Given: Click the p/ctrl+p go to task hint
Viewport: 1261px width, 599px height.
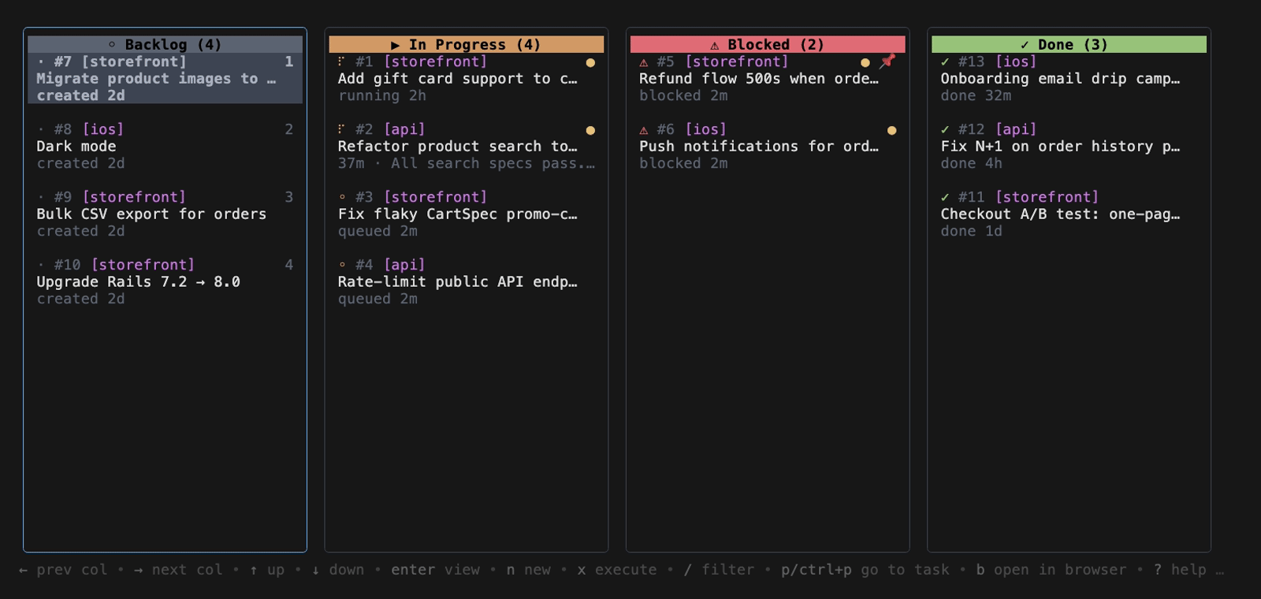Looking at the screenshot, I should [865, 569].
